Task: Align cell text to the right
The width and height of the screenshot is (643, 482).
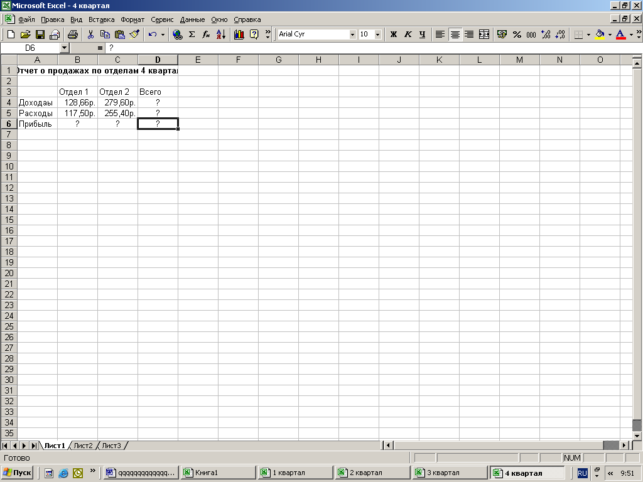Action: 469,35
